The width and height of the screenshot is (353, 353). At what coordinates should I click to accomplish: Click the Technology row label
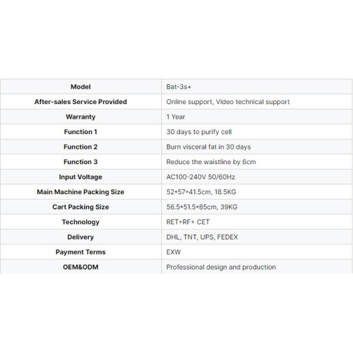coord(81,222)
